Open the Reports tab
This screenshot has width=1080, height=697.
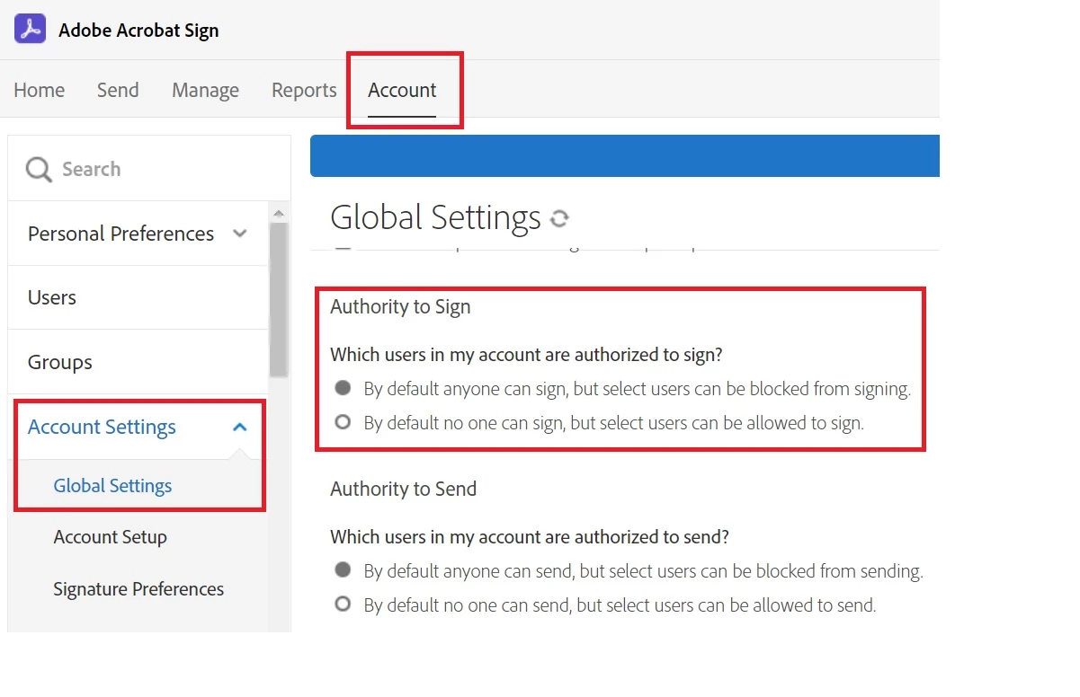304,90
